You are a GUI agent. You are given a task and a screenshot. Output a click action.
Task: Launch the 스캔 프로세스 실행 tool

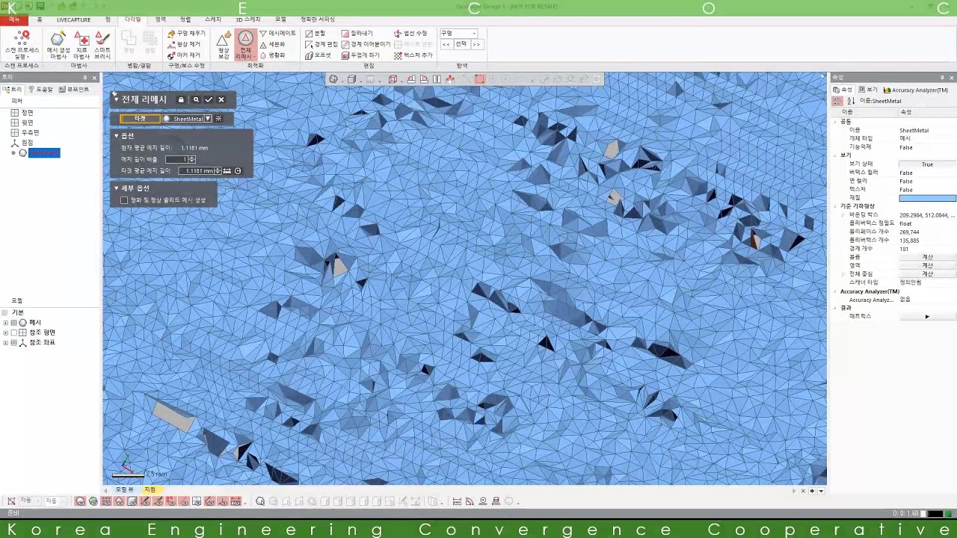click(x=22, y=45)
